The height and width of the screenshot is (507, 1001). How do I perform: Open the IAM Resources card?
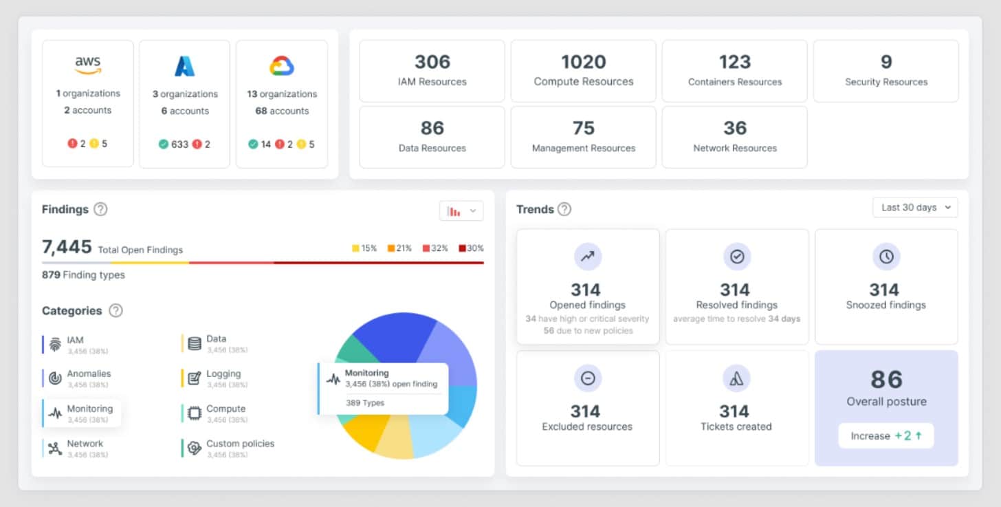pos(432,72)
